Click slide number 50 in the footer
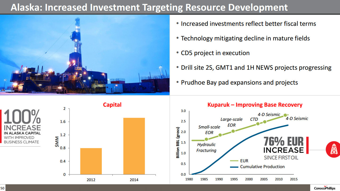The height and width of the screenshot is (191, 340). [2, 188]
